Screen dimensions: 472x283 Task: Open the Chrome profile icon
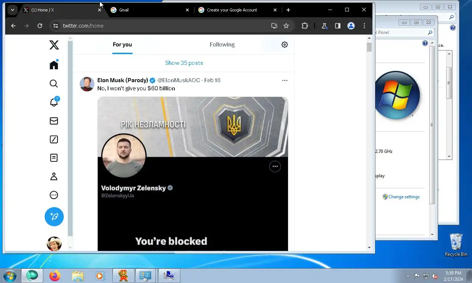[351, 26]
